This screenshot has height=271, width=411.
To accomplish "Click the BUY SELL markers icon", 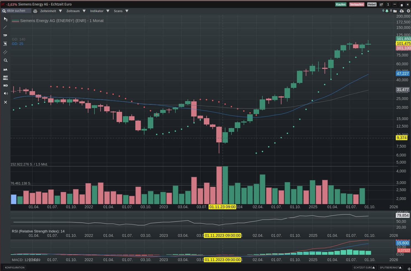I will 5,78.
